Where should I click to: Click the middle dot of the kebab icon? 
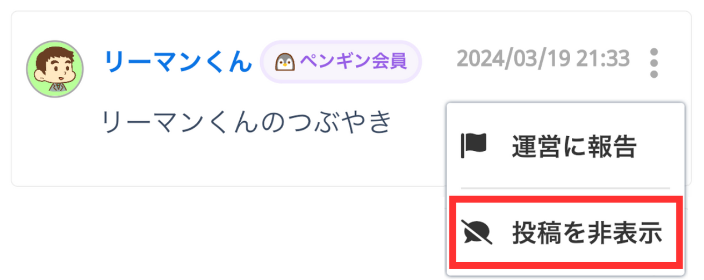(653, 63)
